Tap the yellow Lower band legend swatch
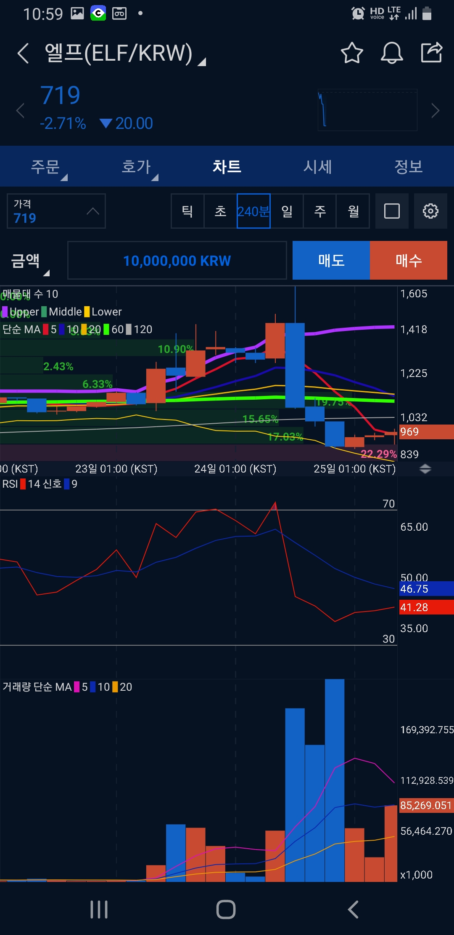 click(87, 312)
